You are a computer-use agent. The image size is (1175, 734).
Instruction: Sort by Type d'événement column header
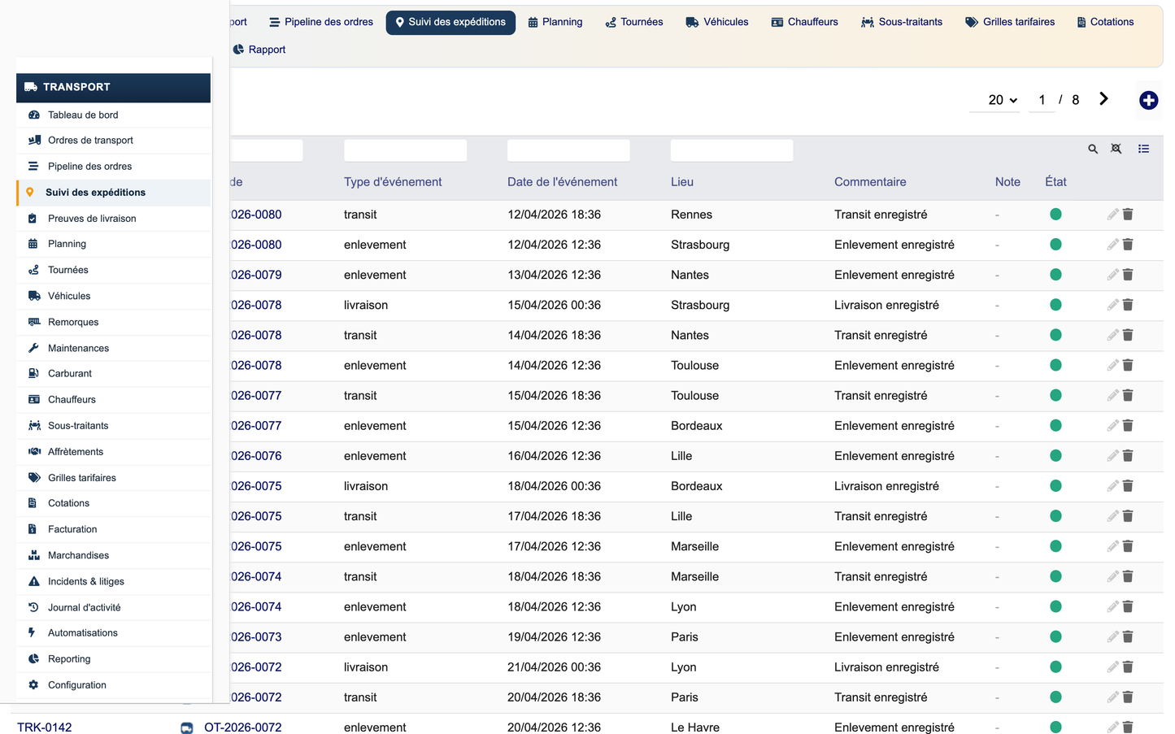393,182
